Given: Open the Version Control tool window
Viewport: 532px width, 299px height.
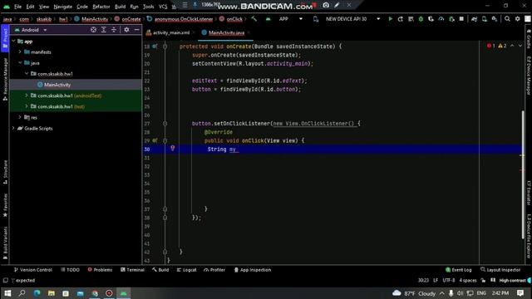Looking at the screenshot, I should [33, 270].
